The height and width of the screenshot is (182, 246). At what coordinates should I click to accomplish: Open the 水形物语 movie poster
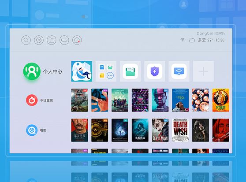140,130
